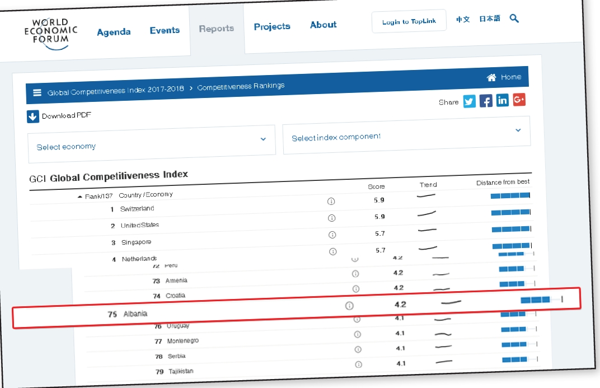The width and height of the screenshot is (600, 388).
Task: Open the Select index component dropdown
Action: click(x=518, y=130)
